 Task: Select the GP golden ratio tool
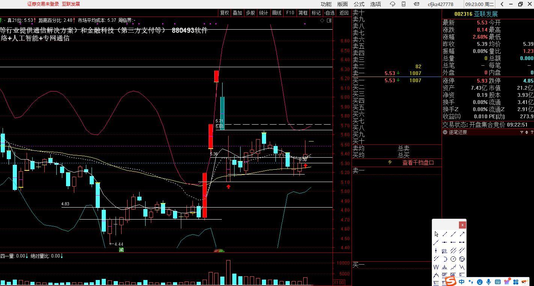[x=445, y=275]
